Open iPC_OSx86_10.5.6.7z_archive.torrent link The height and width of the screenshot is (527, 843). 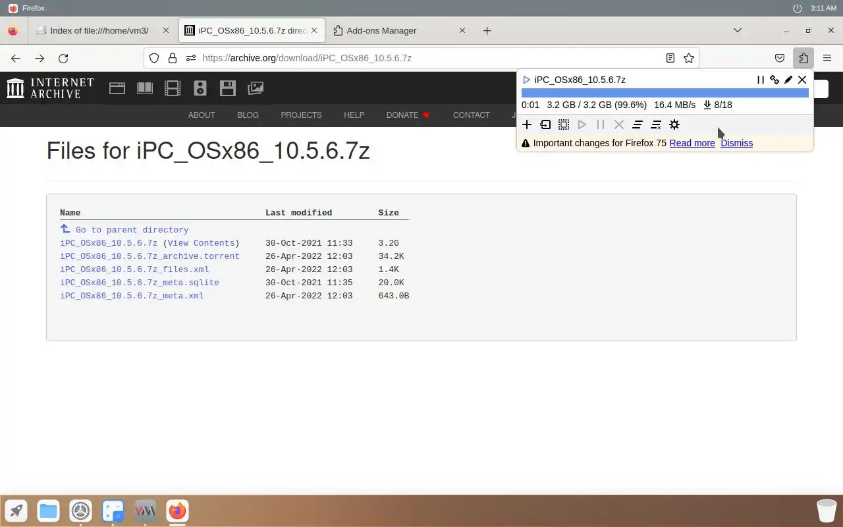tap(150, 256)
